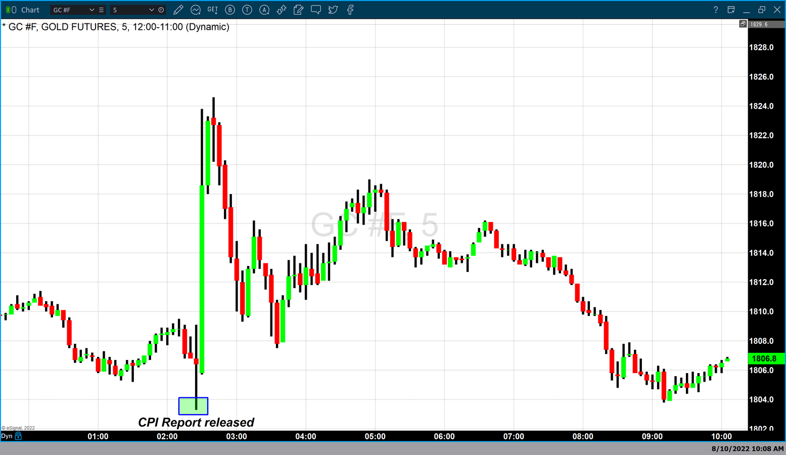Open the edit note icon
786x455 pixels.
pyautogui.click(x=299, y=10)
